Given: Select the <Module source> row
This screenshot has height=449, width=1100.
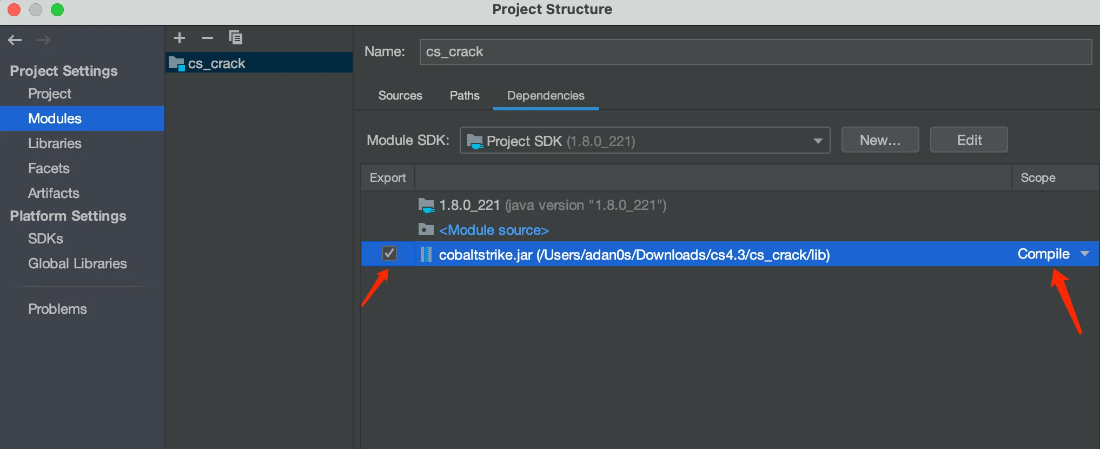Looking at the screenshot, I should [x=730, y=230].
